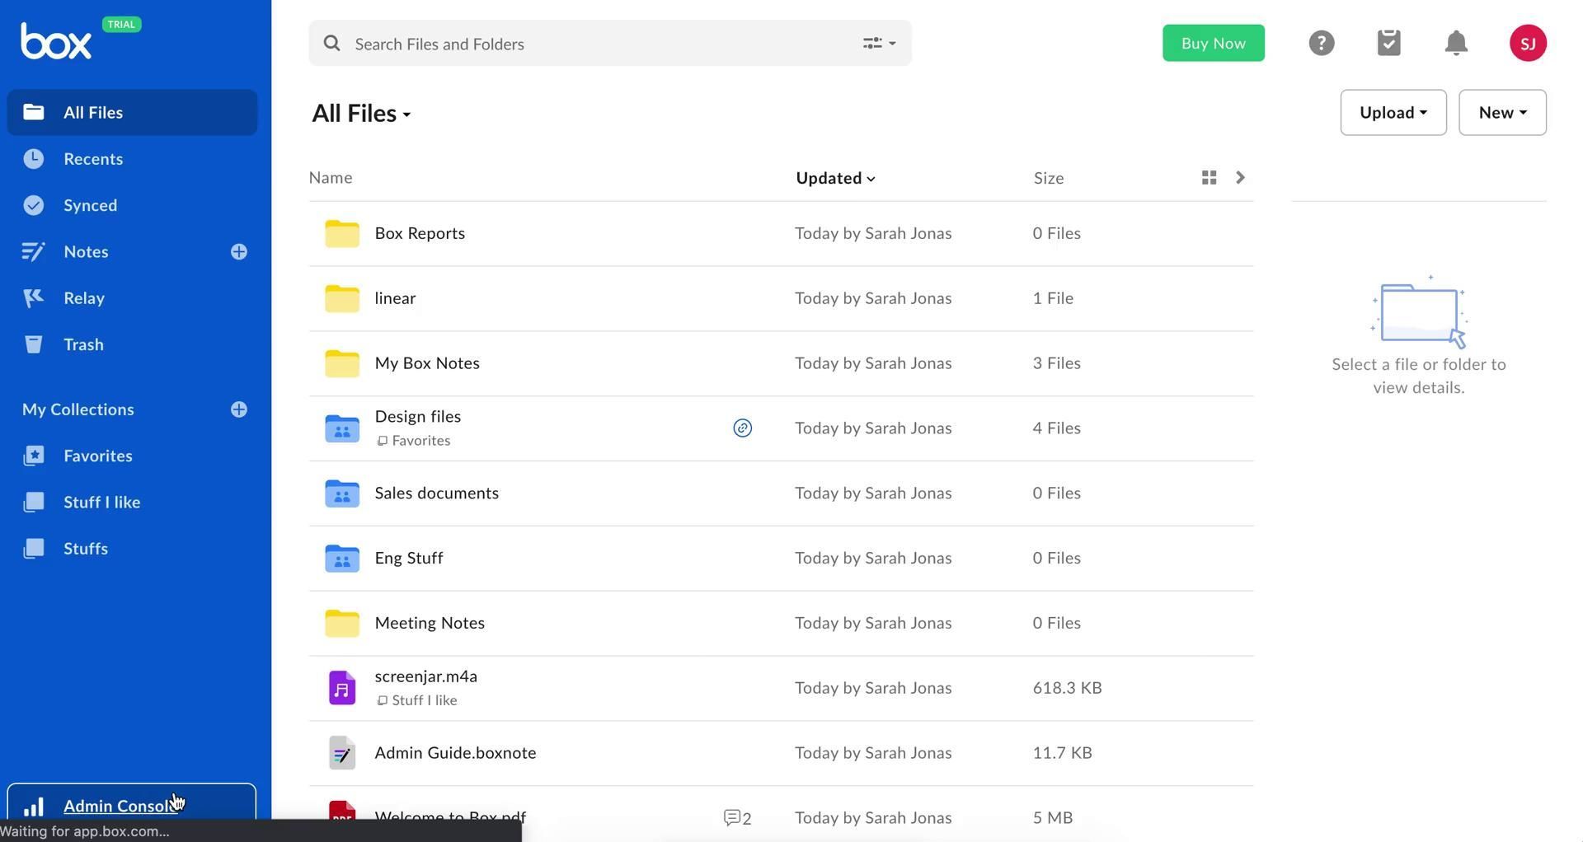Viewport: 1583px width, 842px height.
Task: Click the SJ account avatar
Action: pyautogui.click(x=1527, y=43)
